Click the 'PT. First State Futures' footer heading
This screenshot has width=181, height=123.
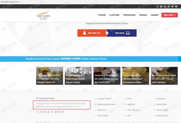45,99
